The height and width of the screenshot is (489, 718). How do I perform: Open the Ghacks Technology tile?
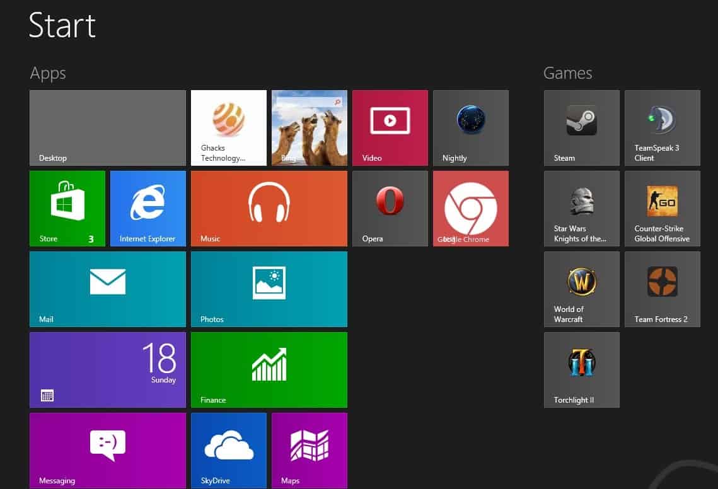click(228, 127)
